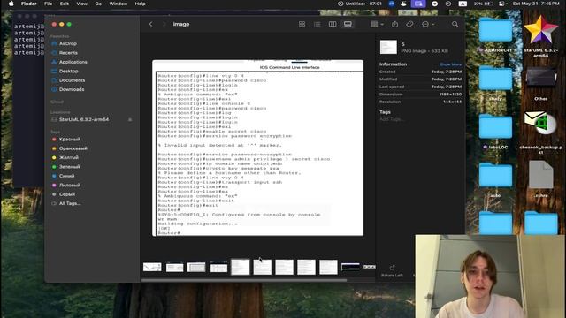
Task: Select the second gallery thumbnail
Action: (175, 267)
